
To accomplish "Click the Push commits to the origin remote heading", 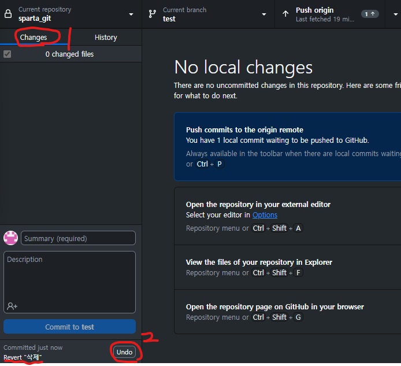I will click(244, 130).
